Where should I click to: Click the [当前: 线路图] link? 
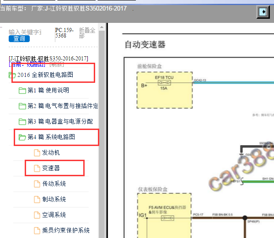pos(27,65)
